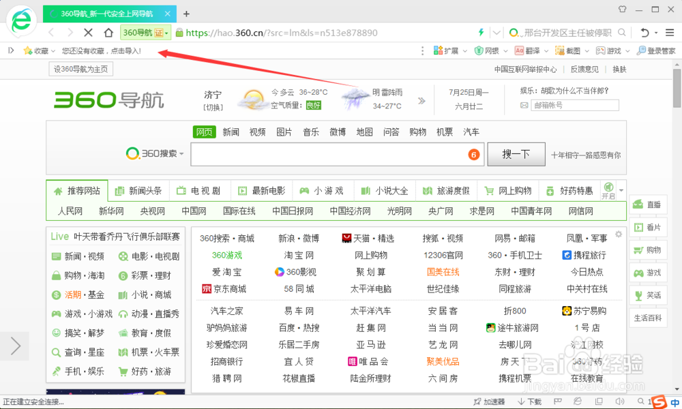This screenshot has height=409, width=682.
Task: Click the lightning speed mode icon
Action: 481,32
